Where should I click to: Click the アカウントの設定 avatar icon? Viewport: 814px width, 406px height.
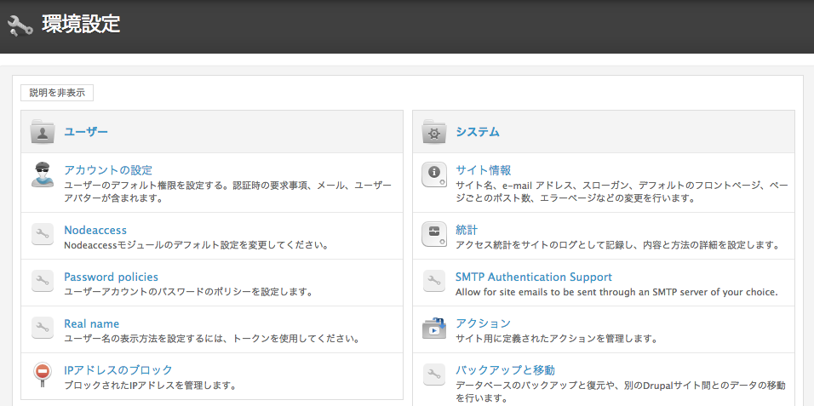pyautogui.click(x=43, y=174)
